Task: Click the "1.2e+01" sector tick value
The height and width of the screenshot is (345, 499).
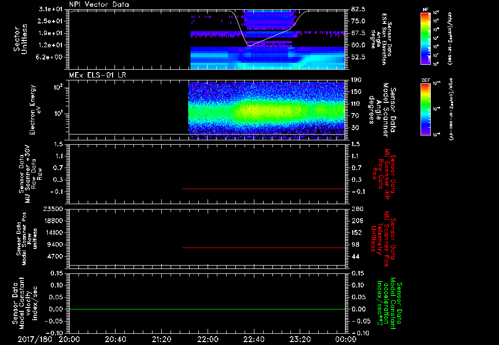Action: pyautogui.click(x=51, y=45)
